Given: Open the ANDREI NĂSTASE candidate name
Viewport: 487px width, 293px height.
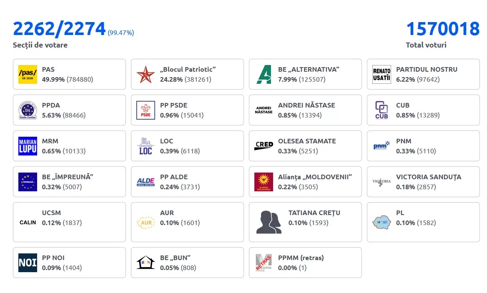Looking at the screenshot, I should click(x=306, y=105).
